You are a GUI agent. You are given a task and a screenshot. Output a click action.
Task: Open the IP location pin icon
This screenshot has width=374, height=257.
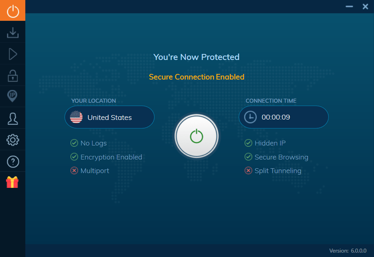(x=12, y=96)
